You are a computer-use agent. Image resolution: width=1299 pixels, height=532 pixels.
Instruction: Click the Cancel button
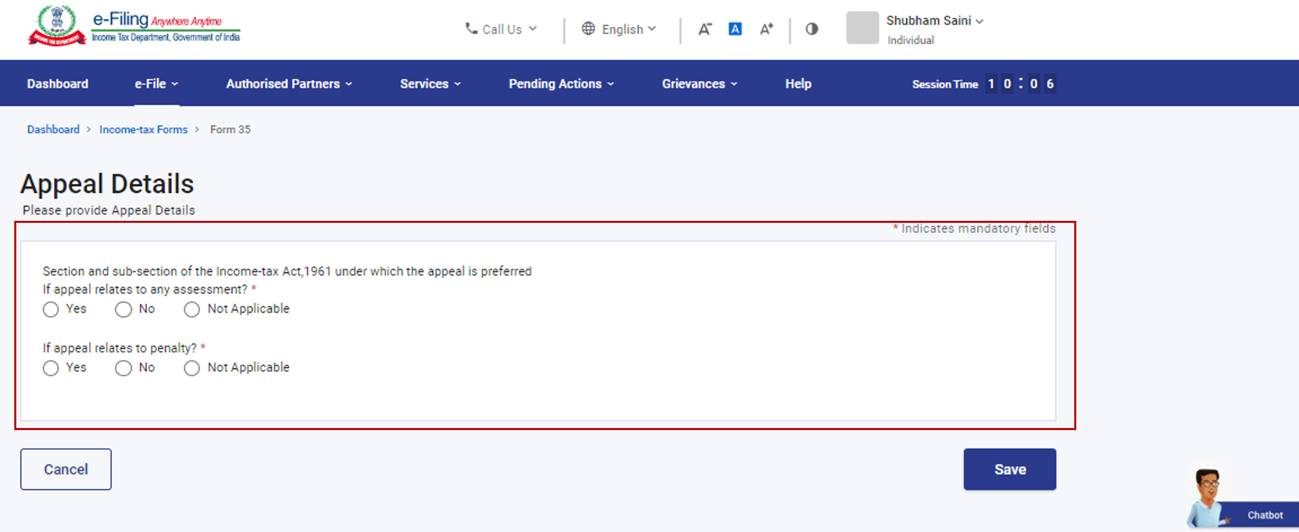tap(66, 469)
